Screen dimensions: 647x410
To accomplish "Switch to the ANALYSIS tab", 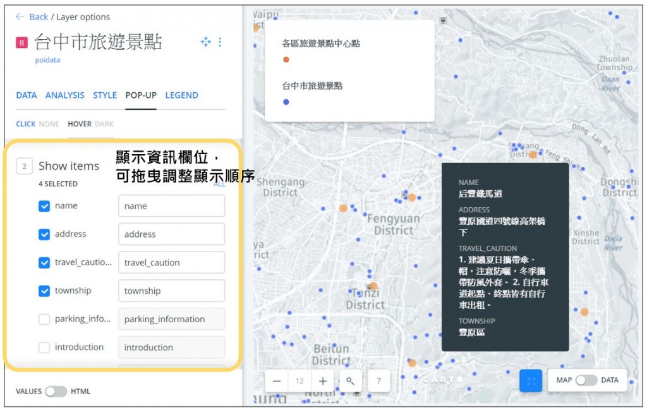I will coord(65,95).
